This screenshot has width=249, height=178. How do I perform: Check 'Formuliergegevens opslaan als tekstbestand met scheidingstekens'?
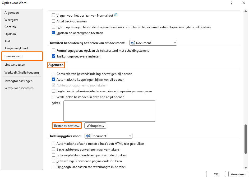coord(53,50)
